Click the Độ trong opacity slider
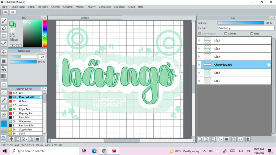 241,23
